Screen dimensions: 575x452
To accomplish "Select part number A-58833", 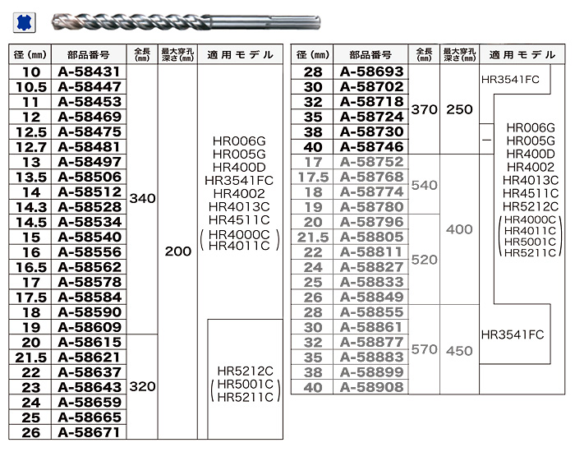I will 371,282.
